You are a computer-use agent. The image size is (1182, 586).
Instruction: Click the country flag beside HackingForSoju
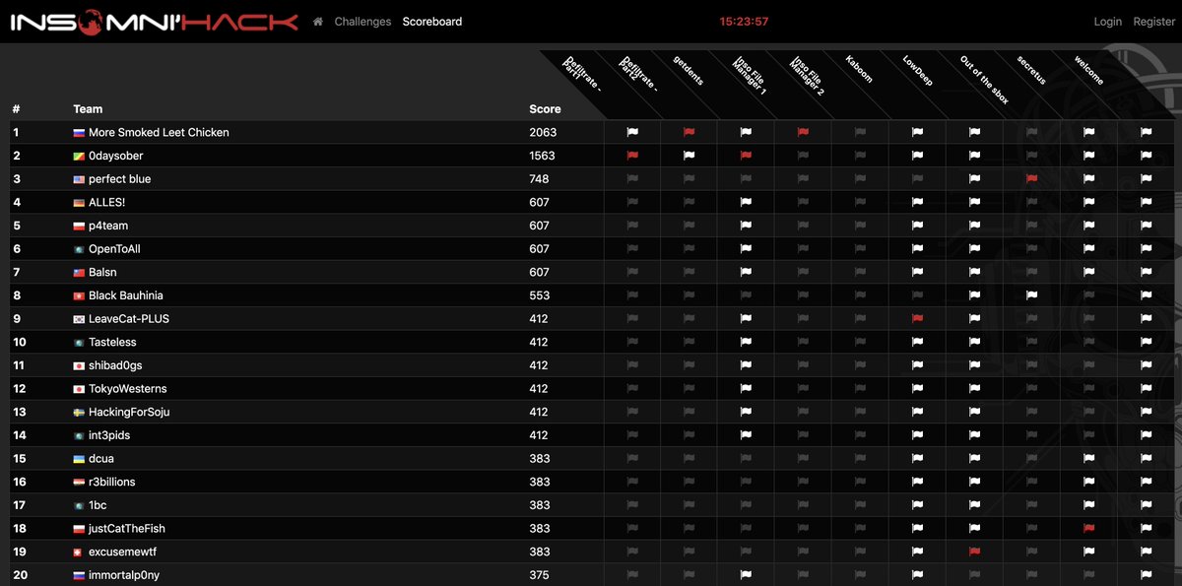(x=79, y=413)
